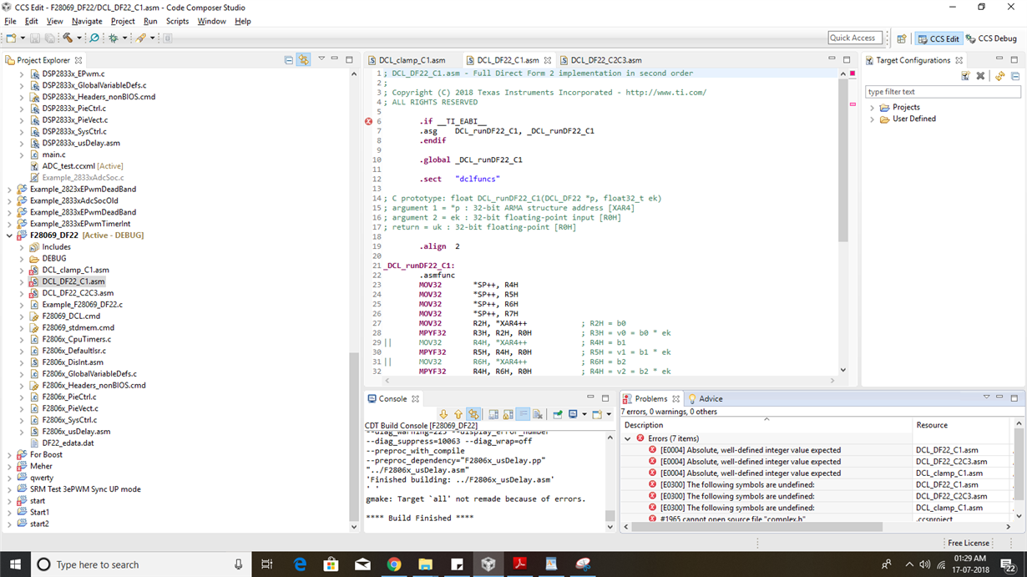Click console Previous Error up-arrow icon

458,413
